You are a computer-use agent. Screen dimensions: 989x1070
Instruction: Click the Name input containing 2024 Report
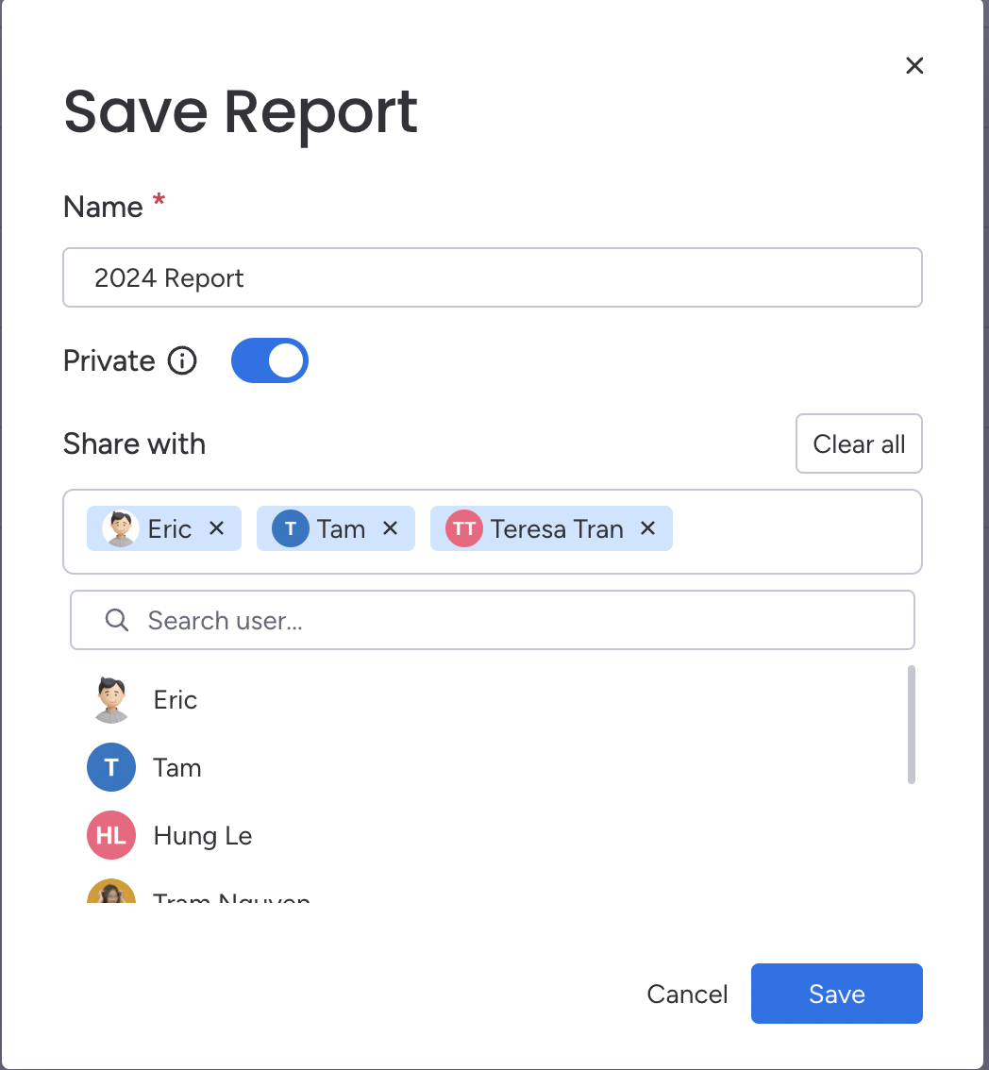[x=493, y=277]
